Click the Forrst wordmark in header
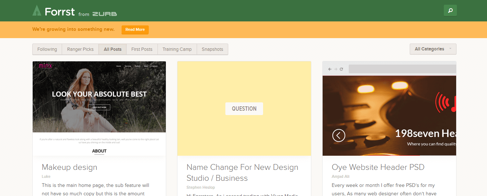 click(x=60, y=12)
